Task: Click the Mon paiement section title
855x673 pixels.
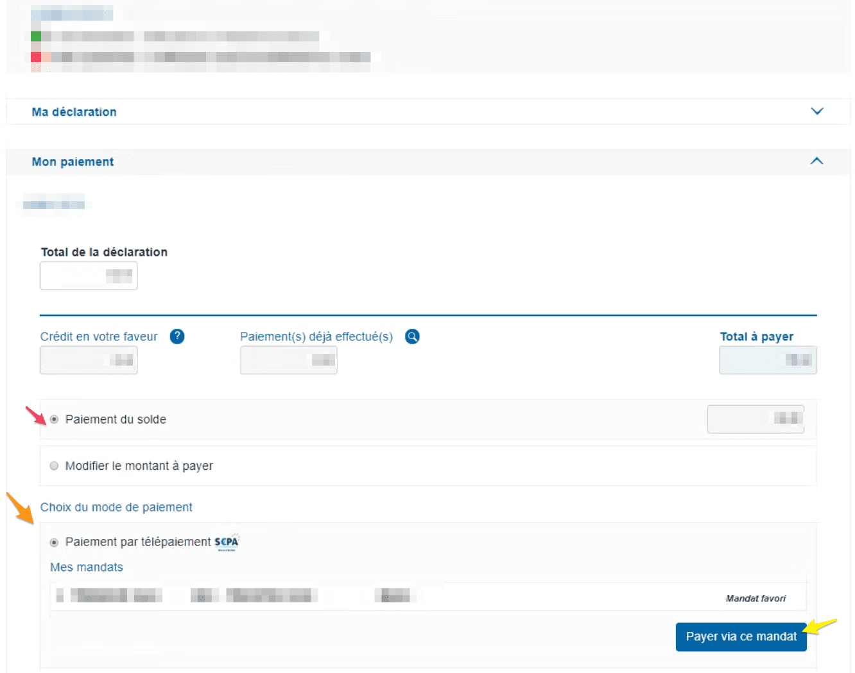Action: (x=73, y=162)
